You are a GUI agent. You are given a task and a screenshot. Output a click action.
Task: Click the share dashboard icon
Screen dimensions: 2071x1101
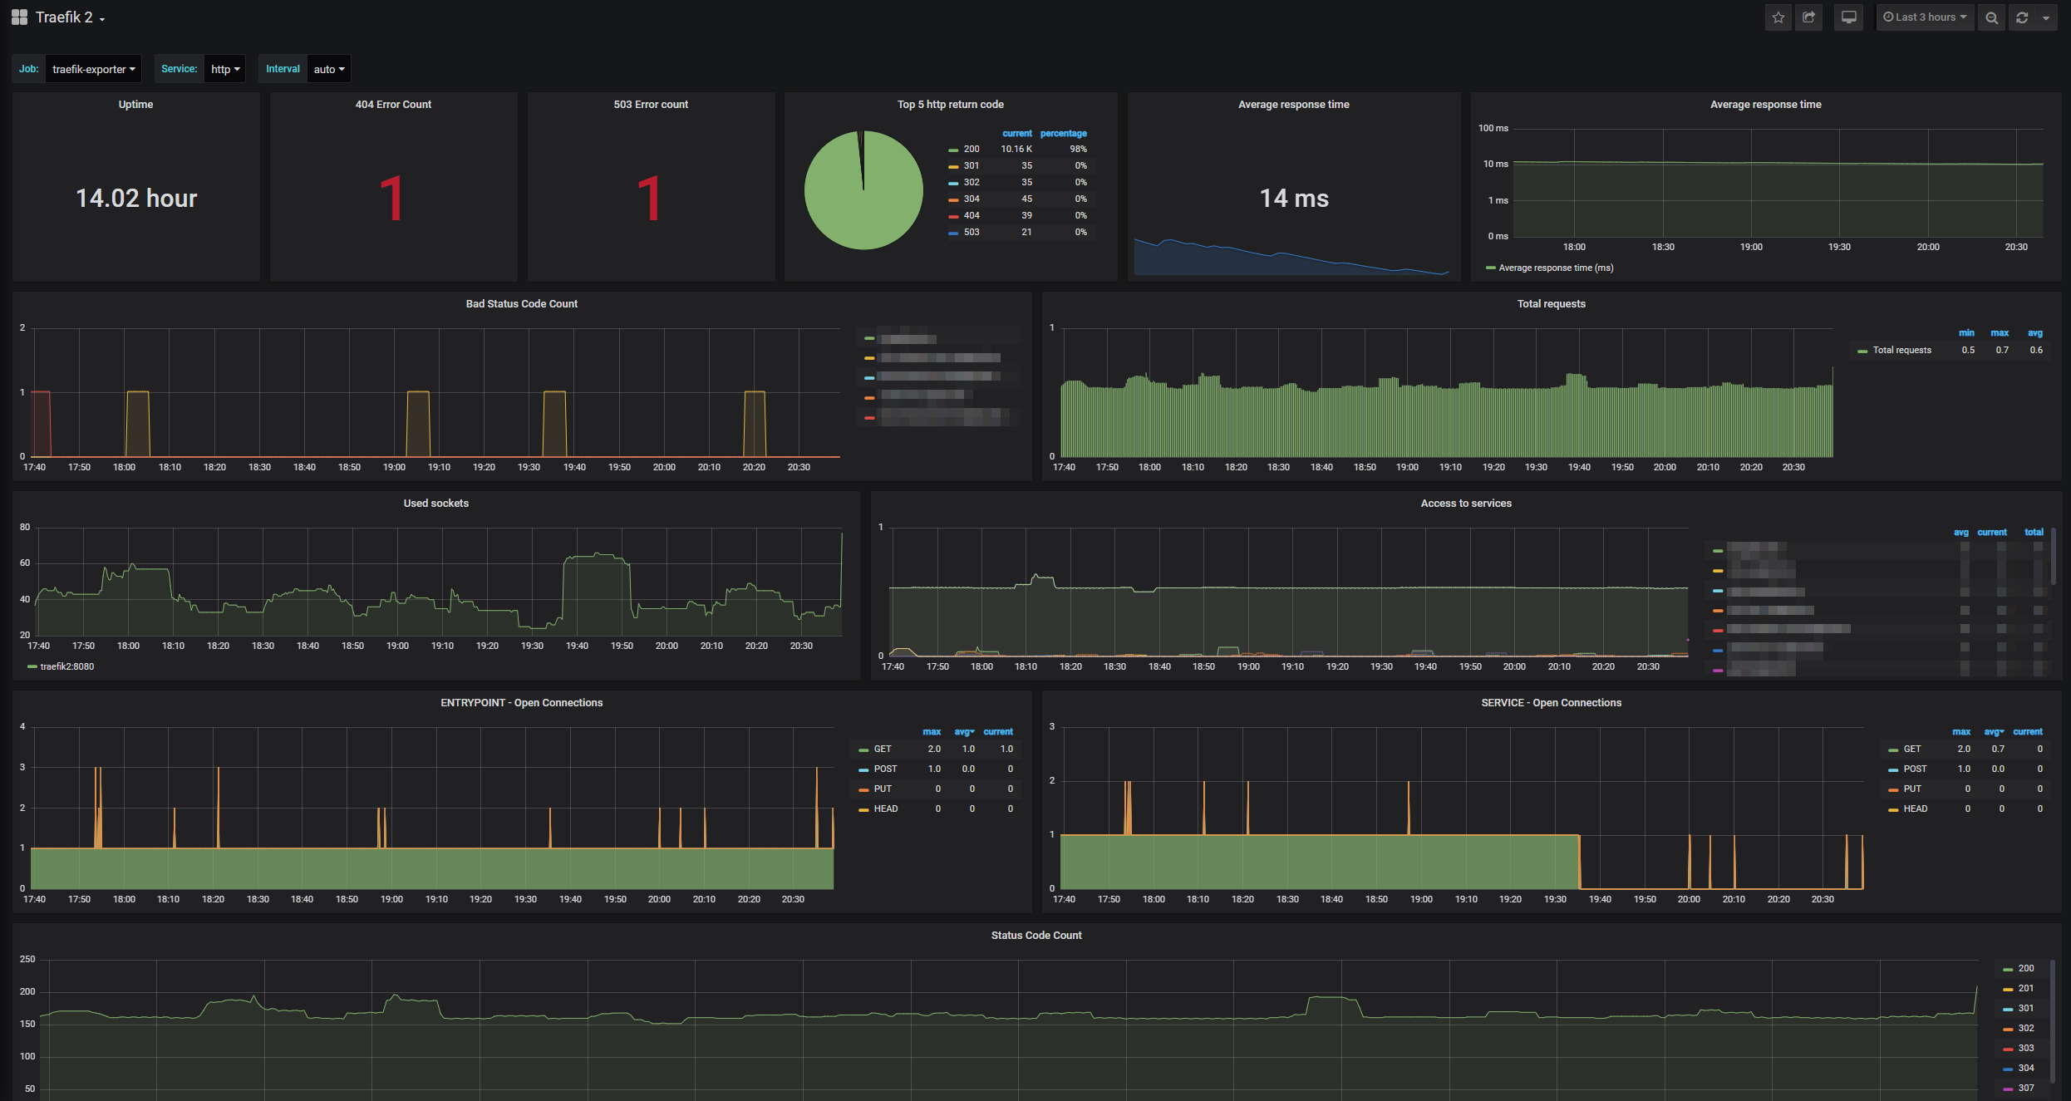point(1808,17)
